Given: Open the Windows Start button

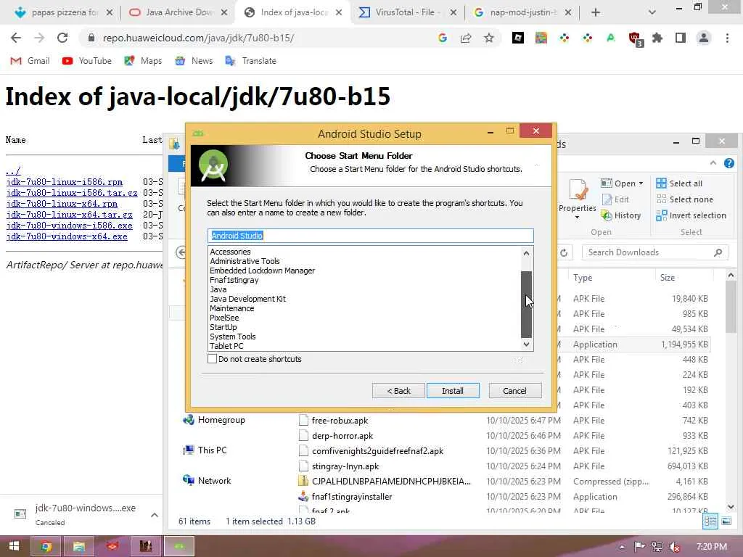Looking at the screenshot, I should 14,546.
